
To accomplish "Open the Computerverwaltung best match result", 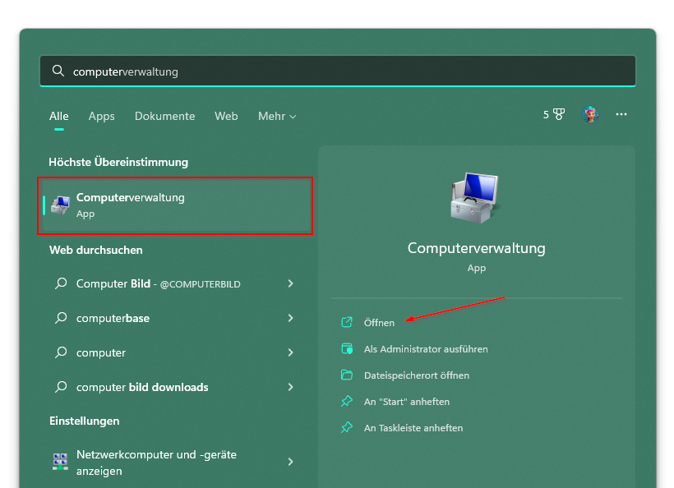I will (175, 205).
